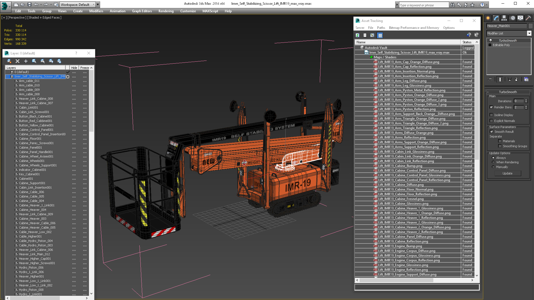Toggle Show End Result in modifier stack
The height and width of the screenshot is (300, 534).
click(500, 79)
